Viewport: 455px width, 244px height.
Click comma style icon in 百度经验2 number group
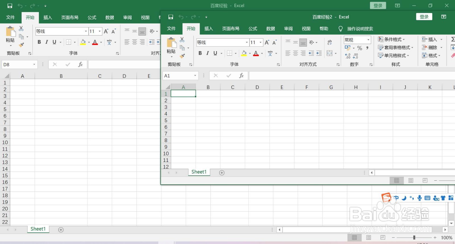pyautogui.click(x=367, y=48)
